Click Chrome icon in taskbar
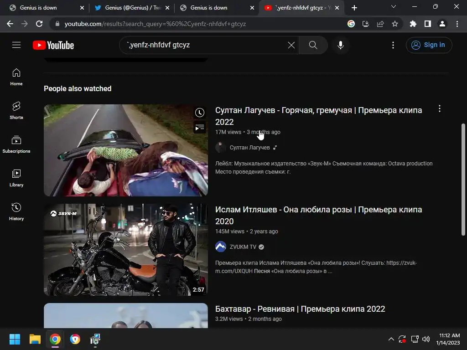This screenshot has height=350, width=467. [x=55, y=339]
